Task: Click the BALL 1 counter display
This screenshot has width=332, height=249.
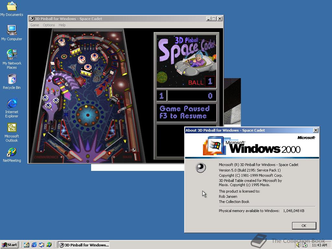Action: click(x=202, y=82)
